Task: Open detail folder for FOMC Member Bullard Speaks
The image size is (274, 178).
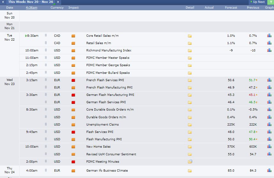Action: click(x=190, y=73)
